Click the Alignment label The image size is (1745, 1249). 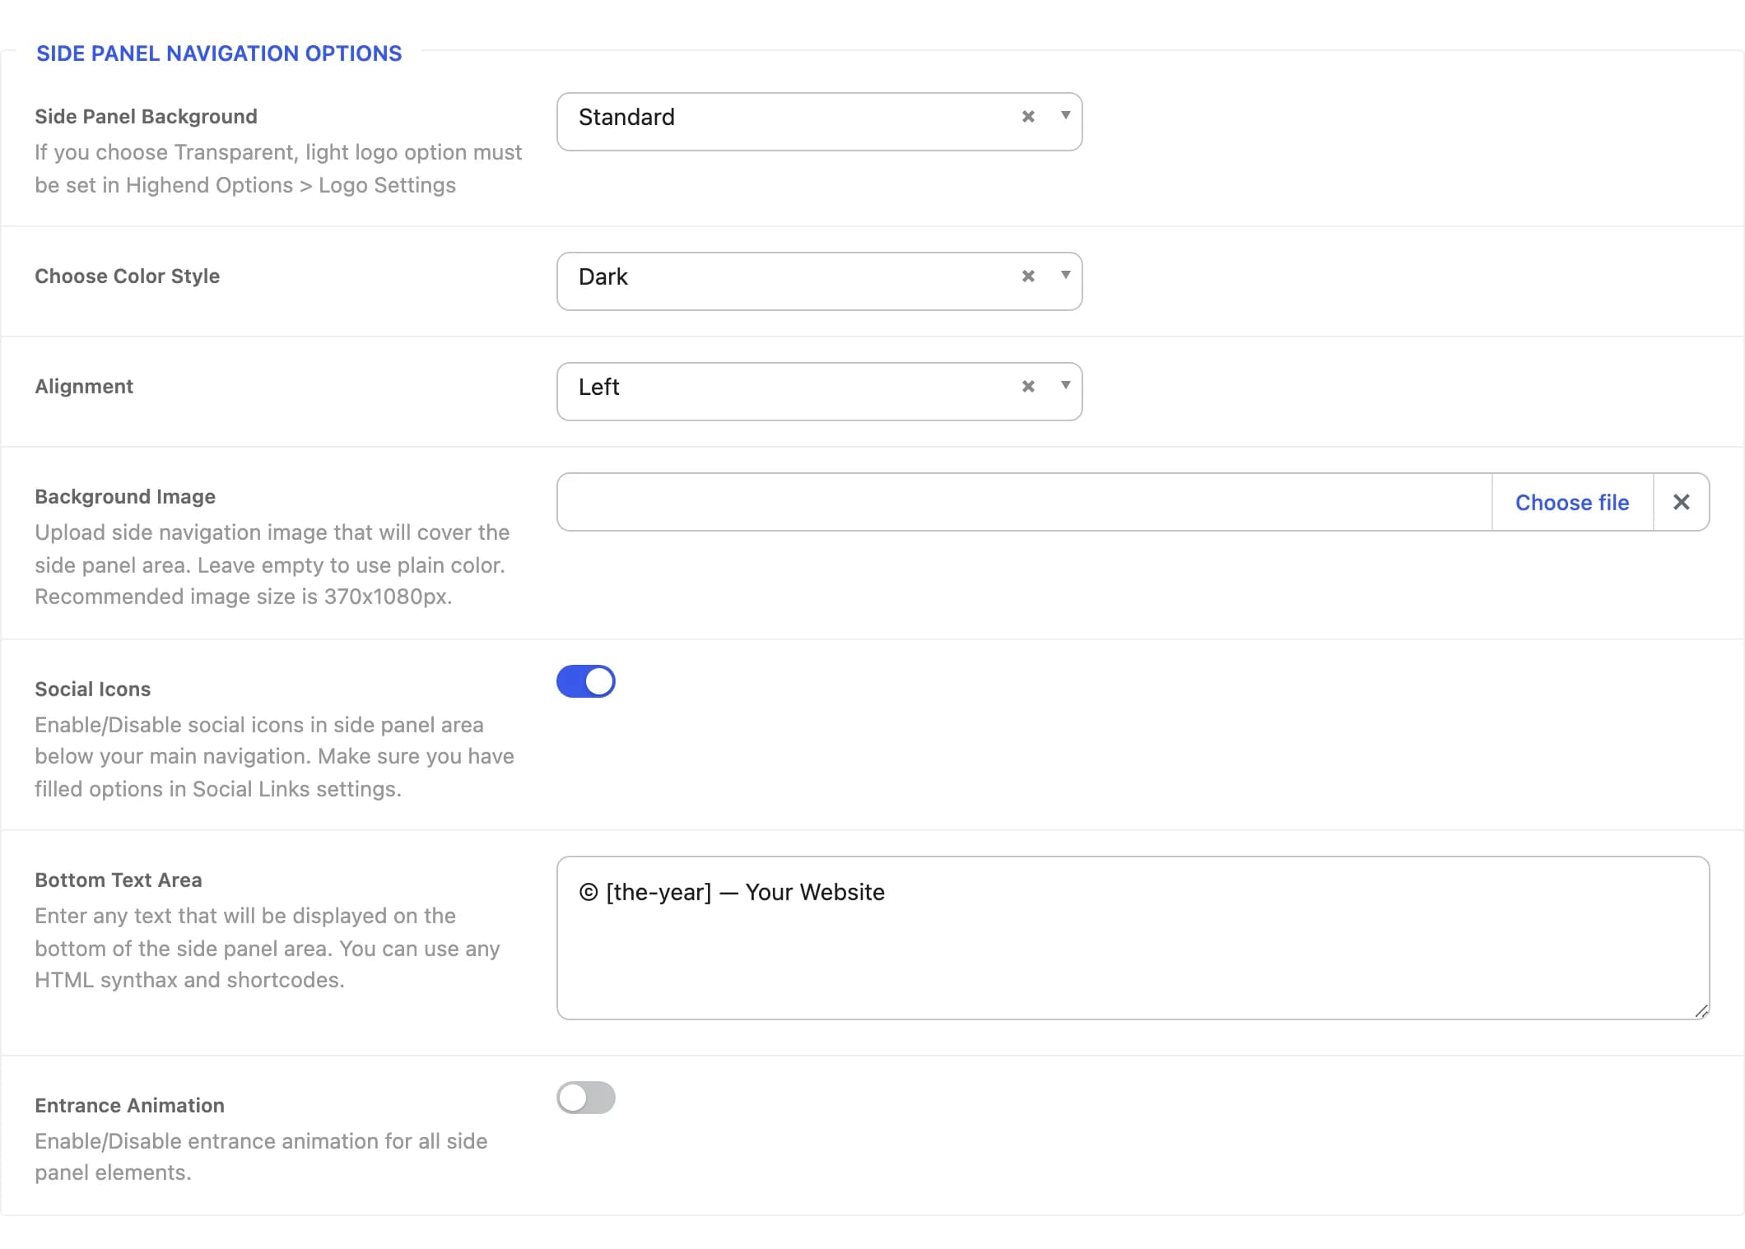click(x=84, y=387)
